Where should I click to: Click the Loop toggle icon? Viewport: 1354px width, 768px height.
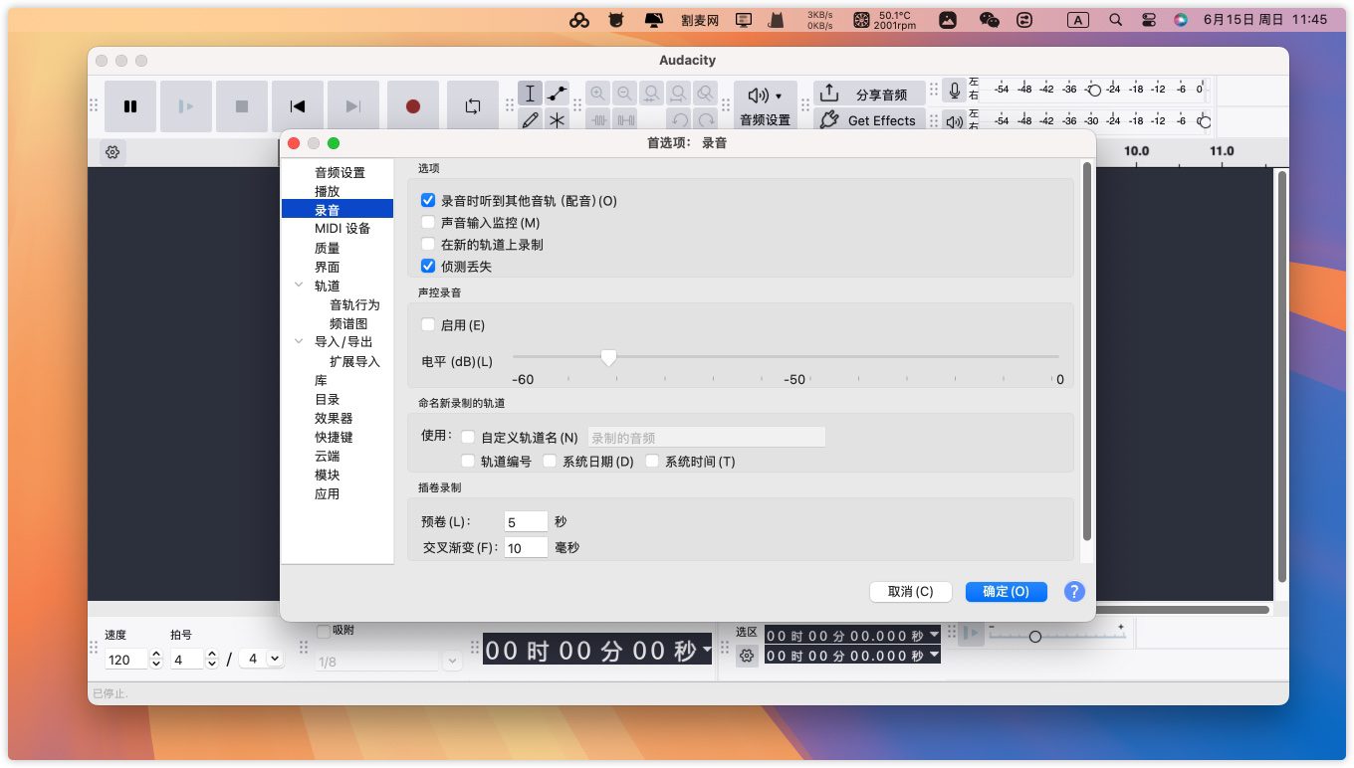pyautogui.click(x=472, y=106)
